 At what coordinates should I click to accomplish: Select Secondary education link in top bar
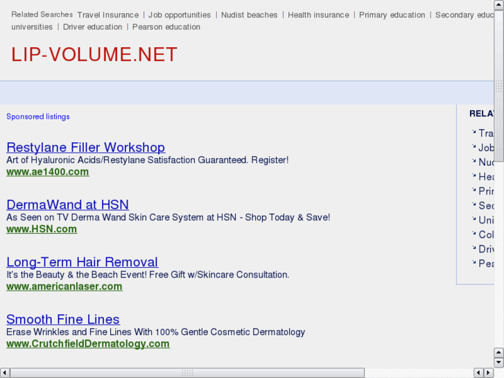point(464,15)
